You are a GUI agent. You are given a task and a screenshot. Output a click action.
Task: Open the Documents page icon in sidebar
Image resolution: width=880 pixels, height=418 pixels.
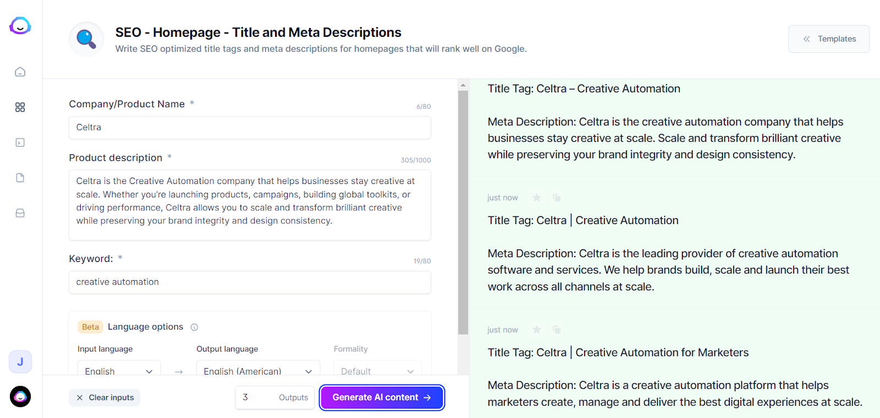[x=20, y=178]
